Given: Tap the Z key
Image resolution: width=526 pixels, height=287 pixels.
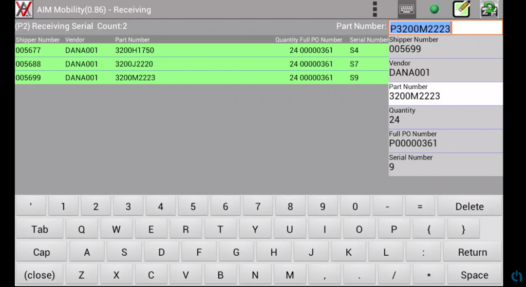Looking at the screenshot, I should tap(82, 275).
